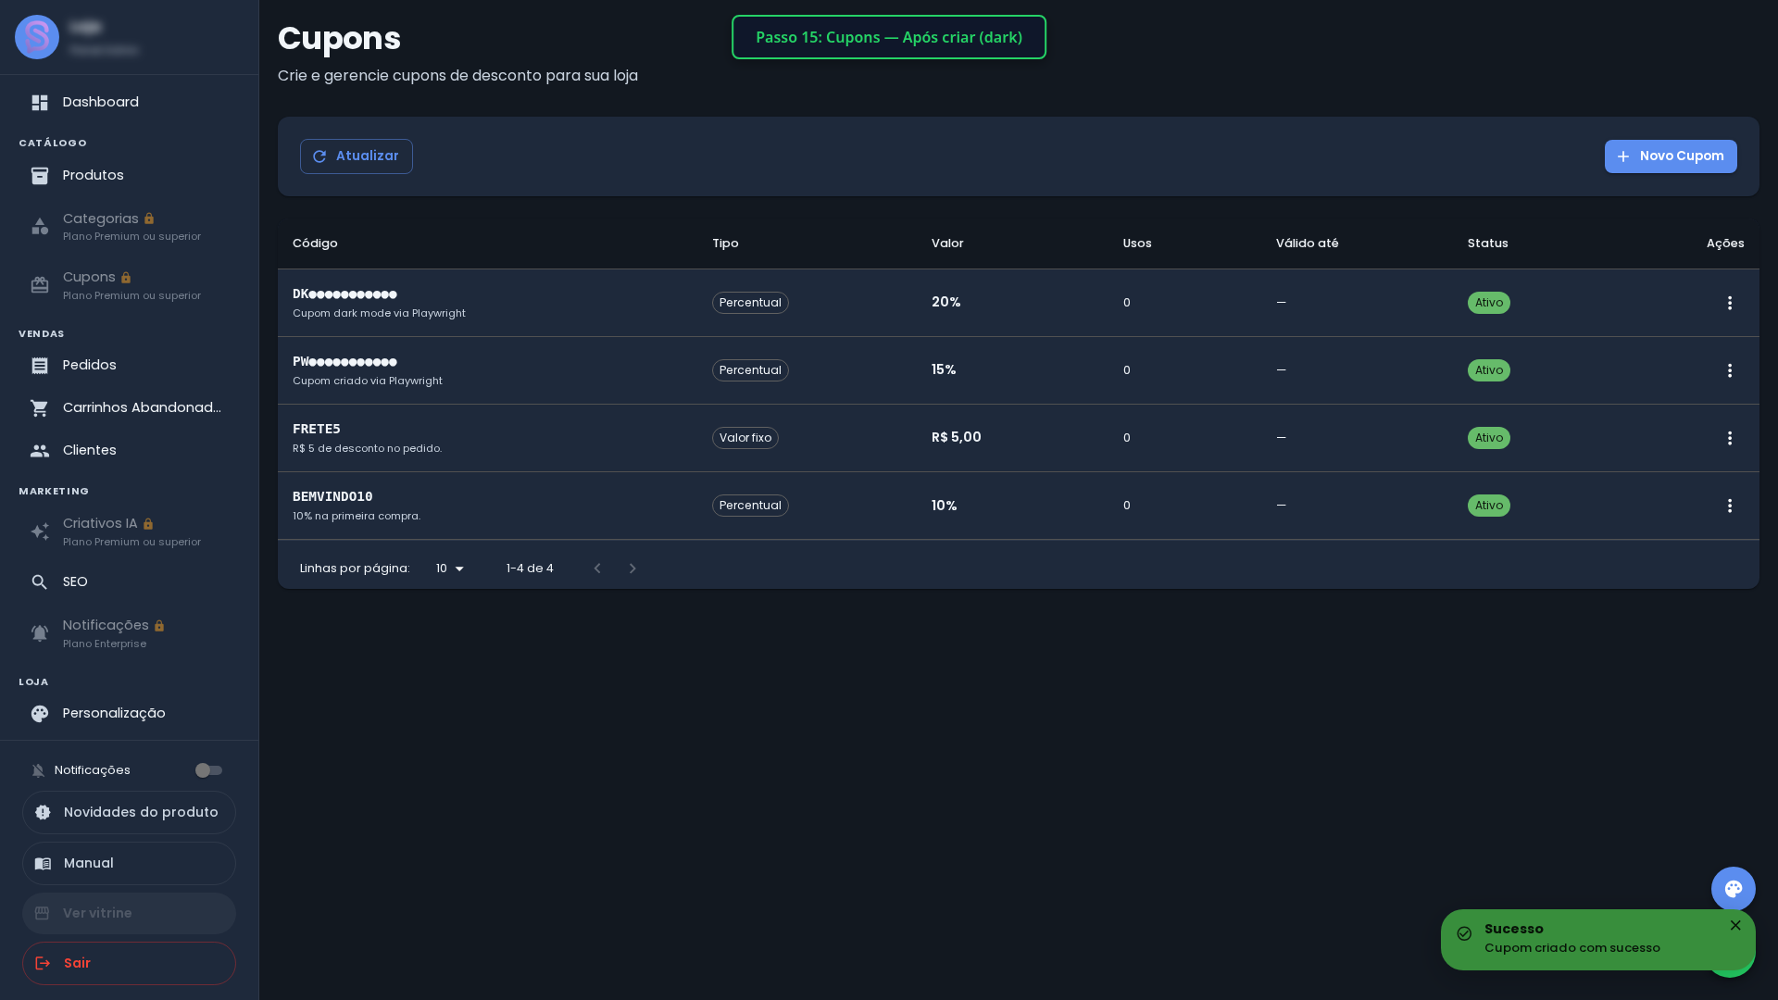Image resolution: width=1778 pixels, height=1000 pixels.
Task: Open actions menu for DK coupon row
Action: point(1729,303)
